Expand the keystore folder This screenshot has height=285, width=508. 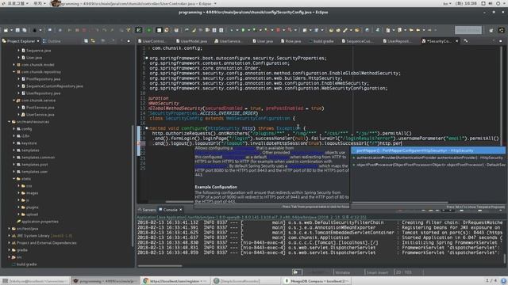[x=14, y=142]
